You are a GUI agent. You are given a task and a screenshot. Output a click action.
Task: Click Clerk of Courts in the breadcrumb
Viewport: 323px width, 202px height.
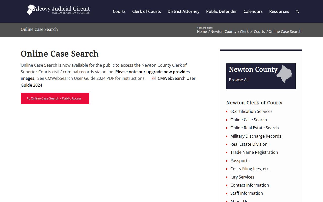point(252,32)
